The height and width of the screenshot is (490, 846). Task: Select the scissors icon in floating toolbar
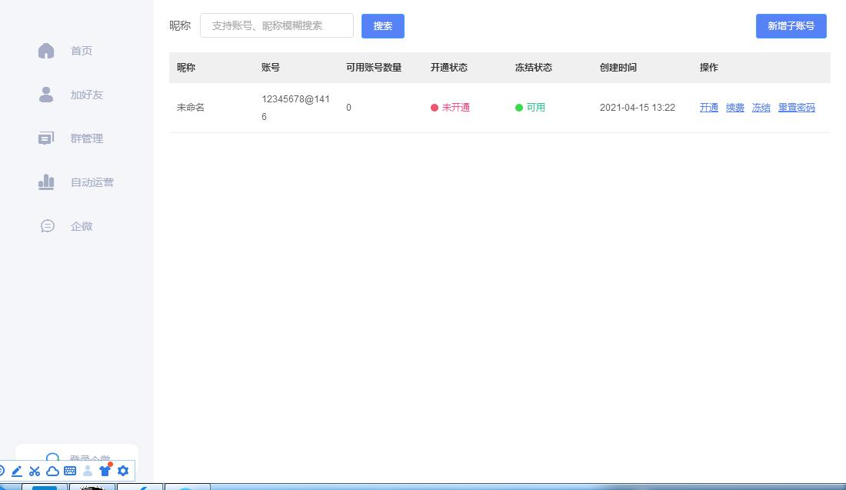(35, 471)
